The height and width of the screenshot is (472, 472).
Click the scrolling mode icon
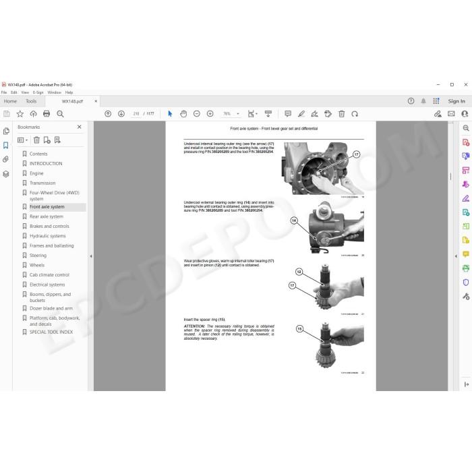(268, 114)
